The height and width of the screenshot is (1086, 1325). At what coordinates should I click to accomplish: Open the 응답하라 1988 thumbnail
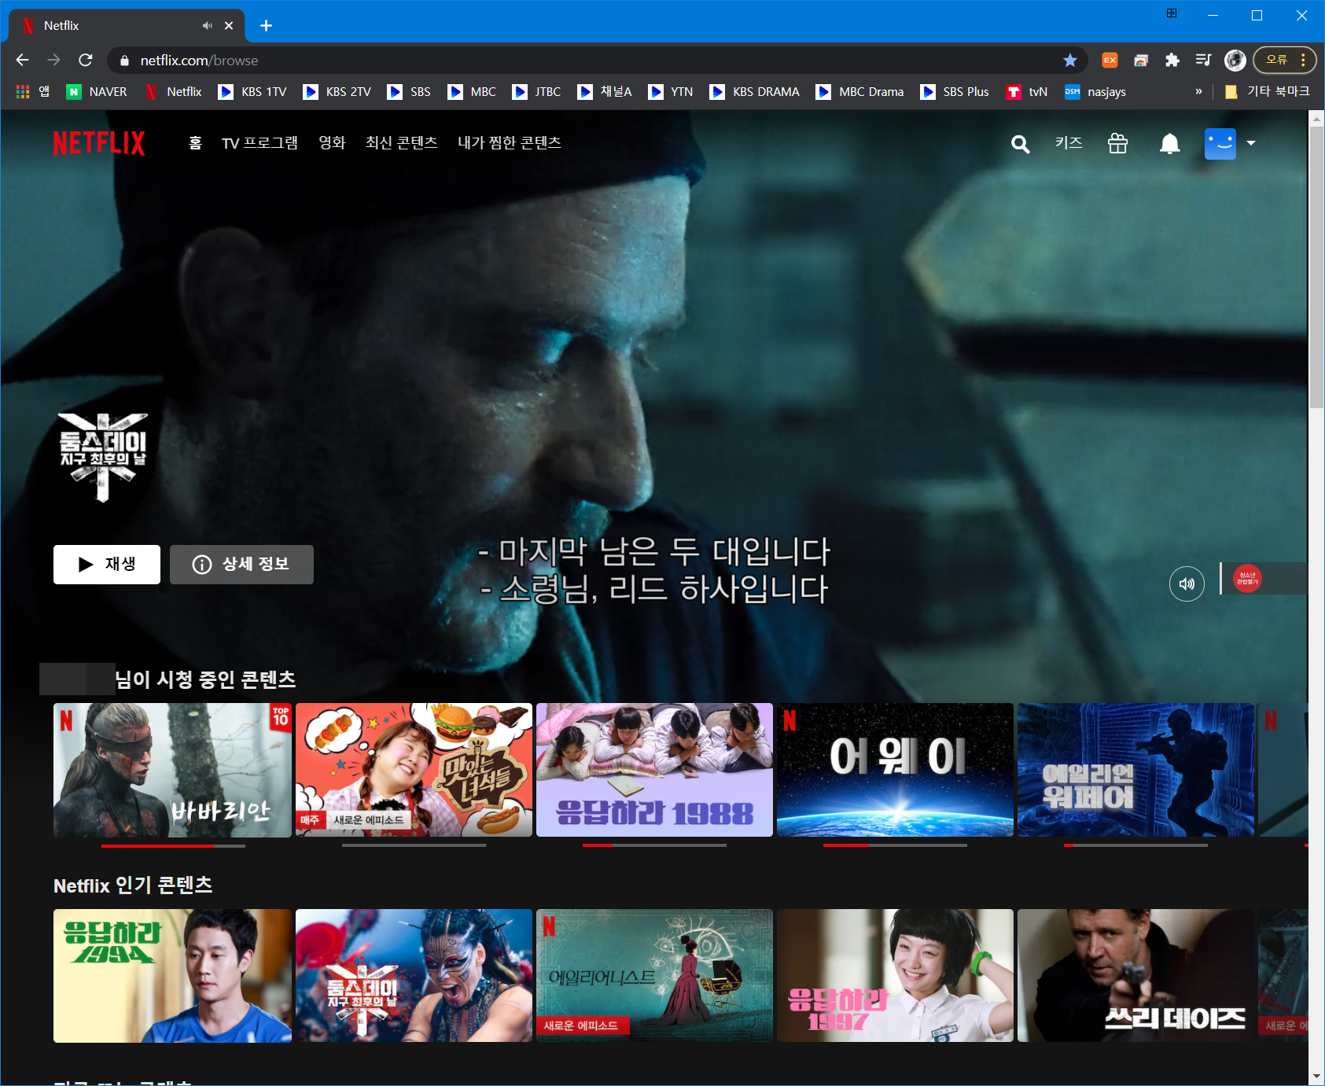tap(654, 770)
